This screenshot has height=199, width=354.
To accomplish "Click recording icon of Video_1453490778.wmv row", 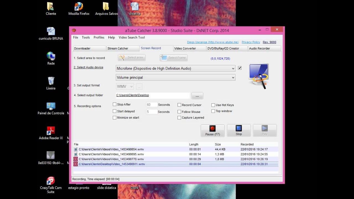I will click(76, 159).
